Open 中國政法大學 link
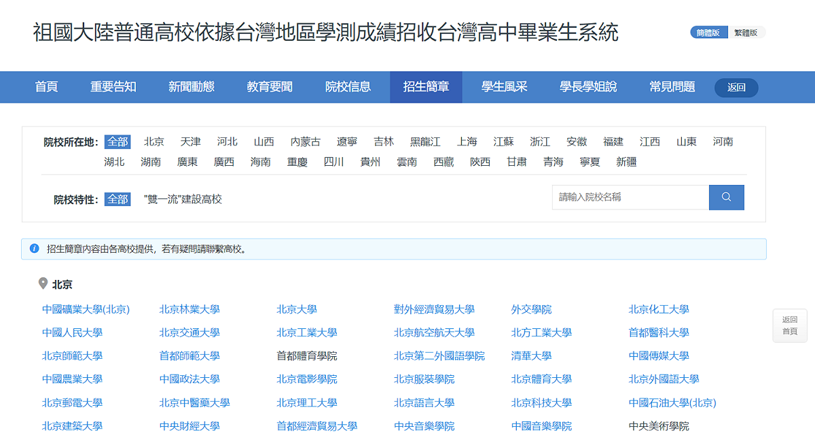This screenshot has height=435, width=815. [x=189, y=379]
